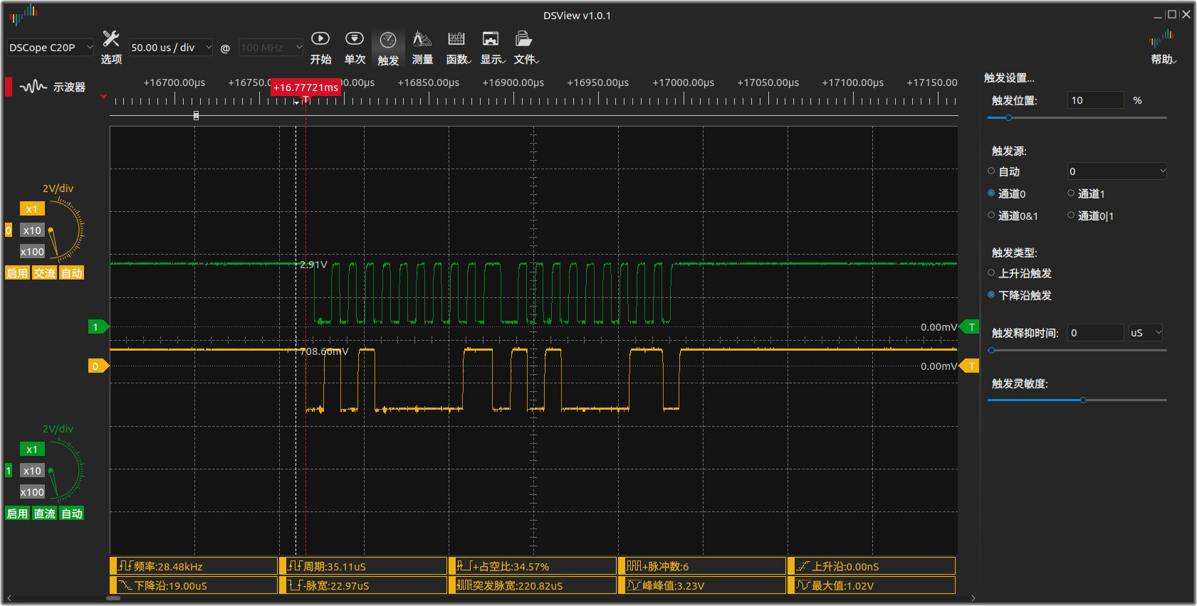The image size is (1197, 606).
Task: Click channel 1 自动 auto button
Action: [x=72, y=514]
